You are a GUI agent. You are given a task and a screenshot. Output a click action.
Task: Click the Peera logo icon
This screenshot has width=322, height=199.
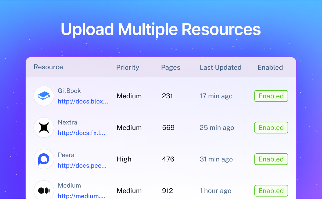click(x=44, y=159)
